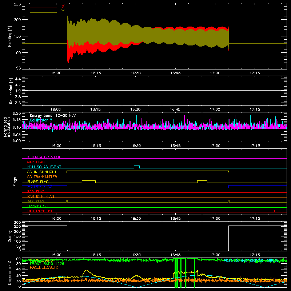Click the NON_SOLAR_EVENT flag label
Viewport: 291px width, 291px height.
(x=44, y=167)
